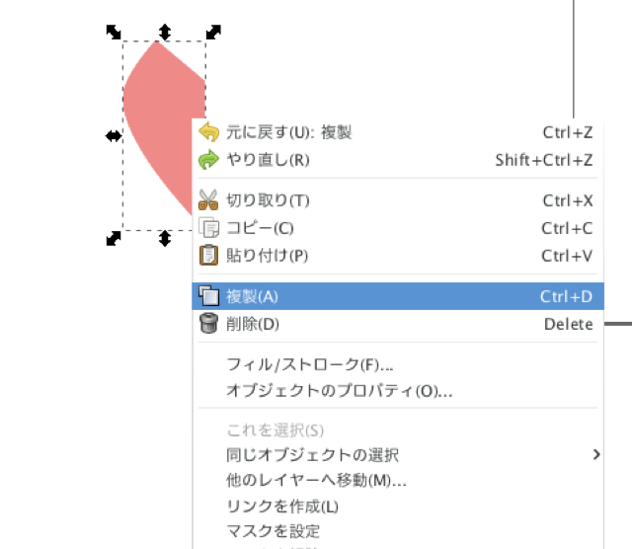Click the top-left corner resize handle
The image size is (632, 549).
114,33
